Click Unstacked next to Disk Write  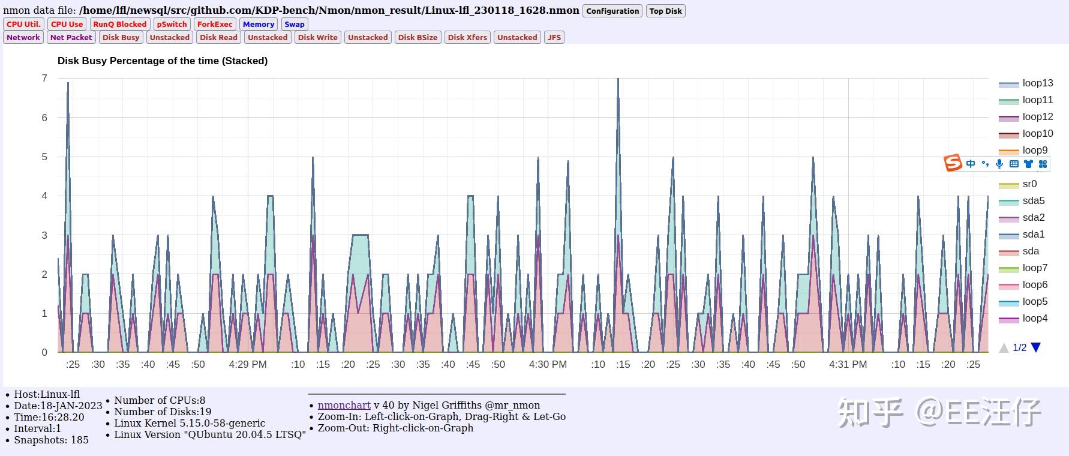[x=368, y=37]
